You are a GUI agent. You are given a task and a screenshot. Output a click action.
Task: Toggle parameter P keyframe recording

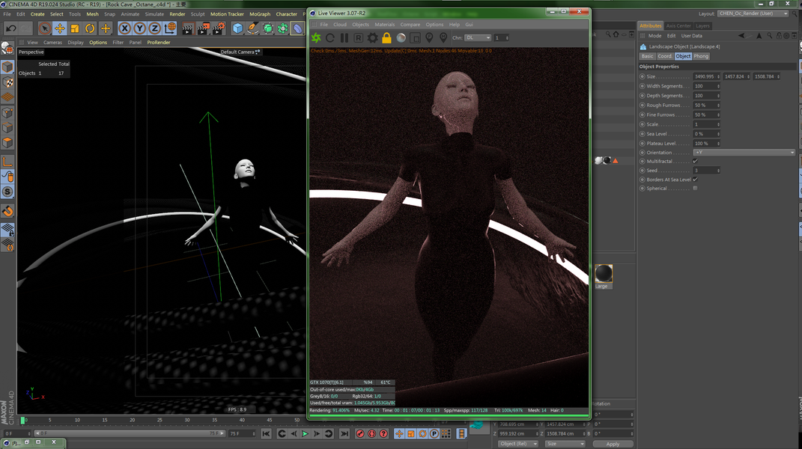[434, 433]
